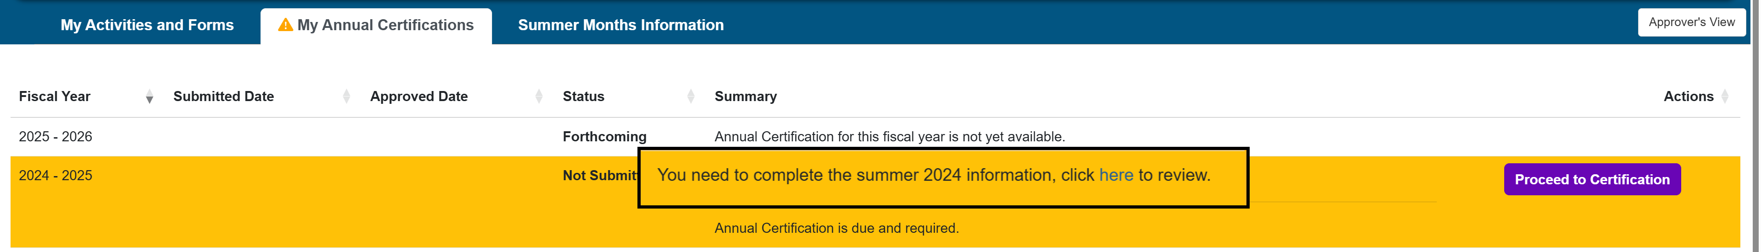1761x252 pixels.
Task: Click the Submitted Date column sort arrows
Action: [x=346, y=97]
